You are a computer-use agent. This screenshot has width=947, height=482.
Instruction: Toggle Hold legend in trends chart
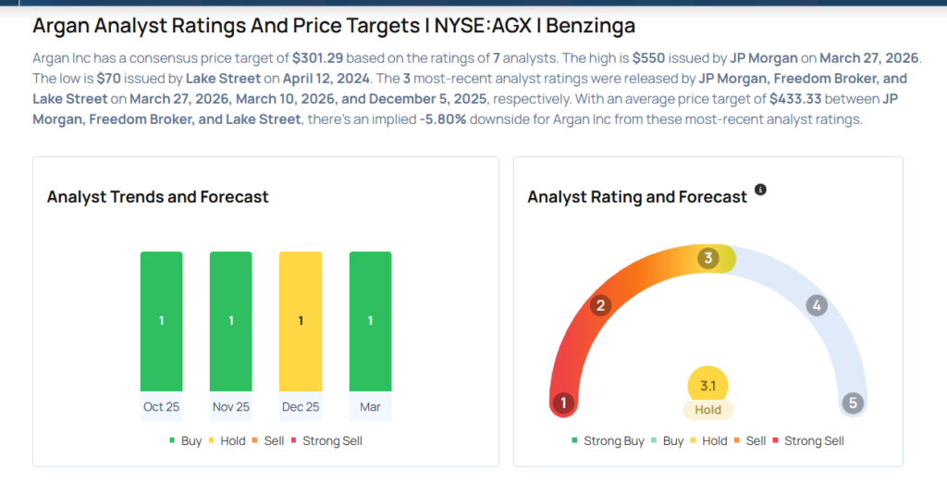coord(227,441)
